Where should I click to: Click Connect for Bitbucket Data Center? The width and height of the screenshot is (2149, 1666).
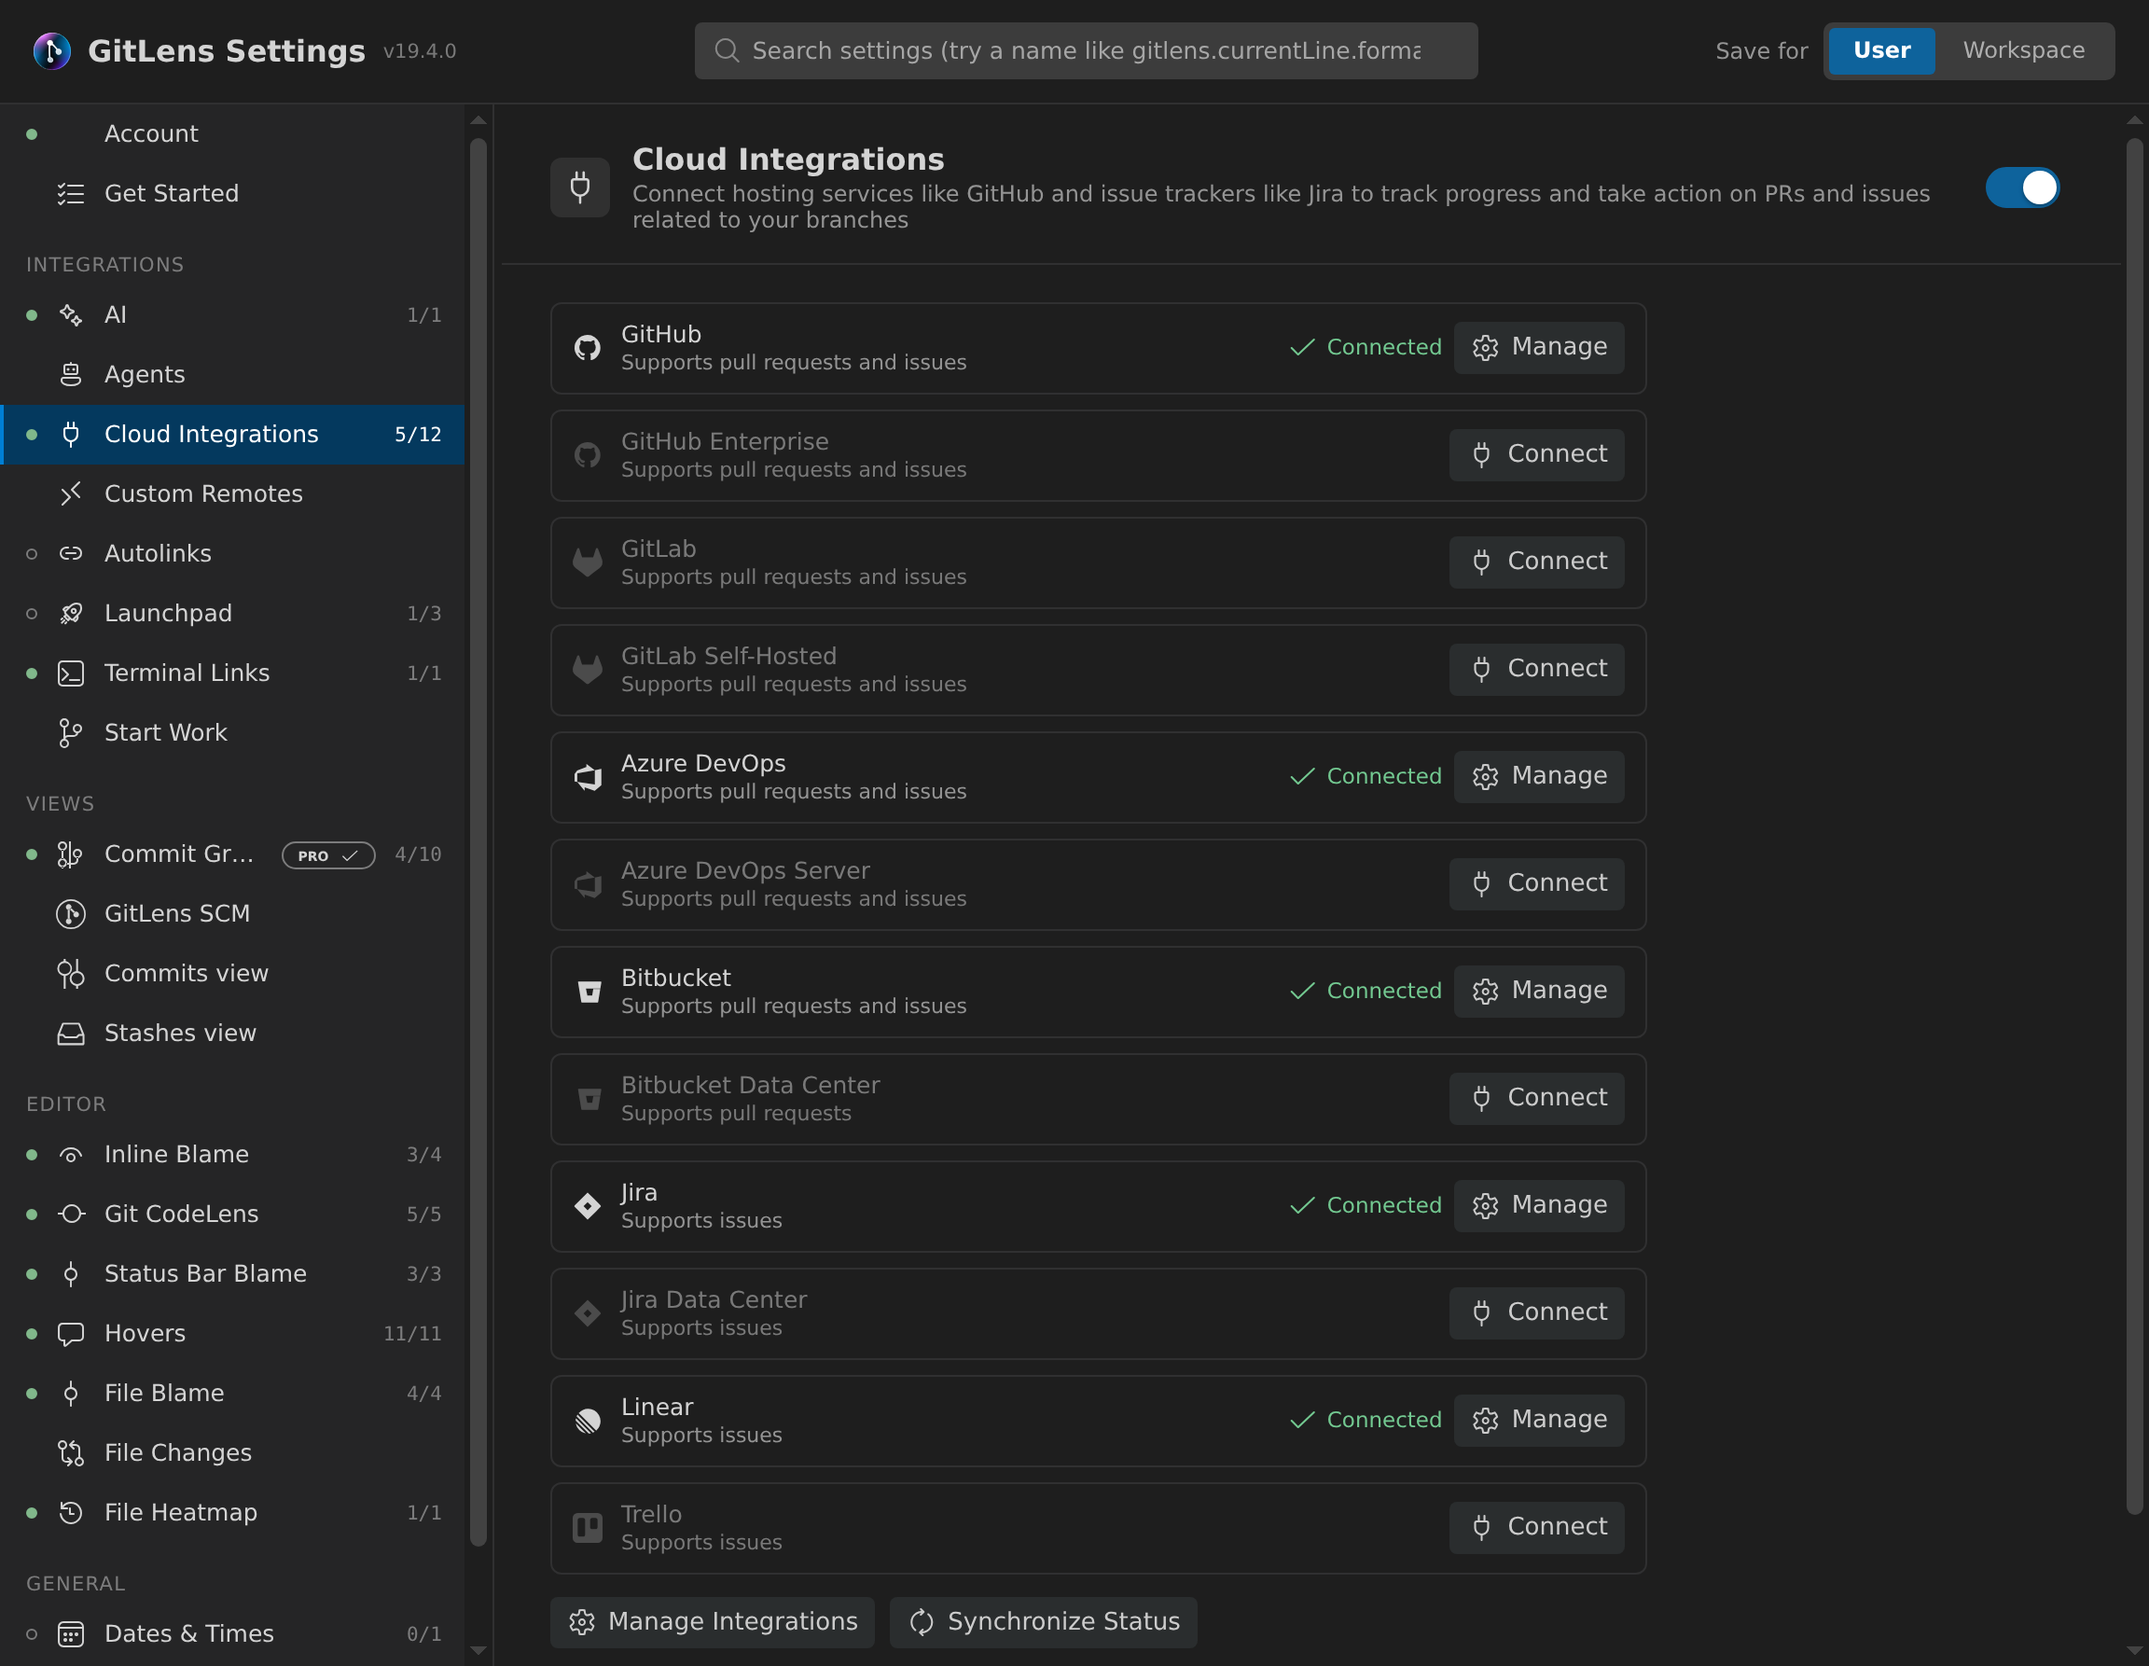1537,1098
